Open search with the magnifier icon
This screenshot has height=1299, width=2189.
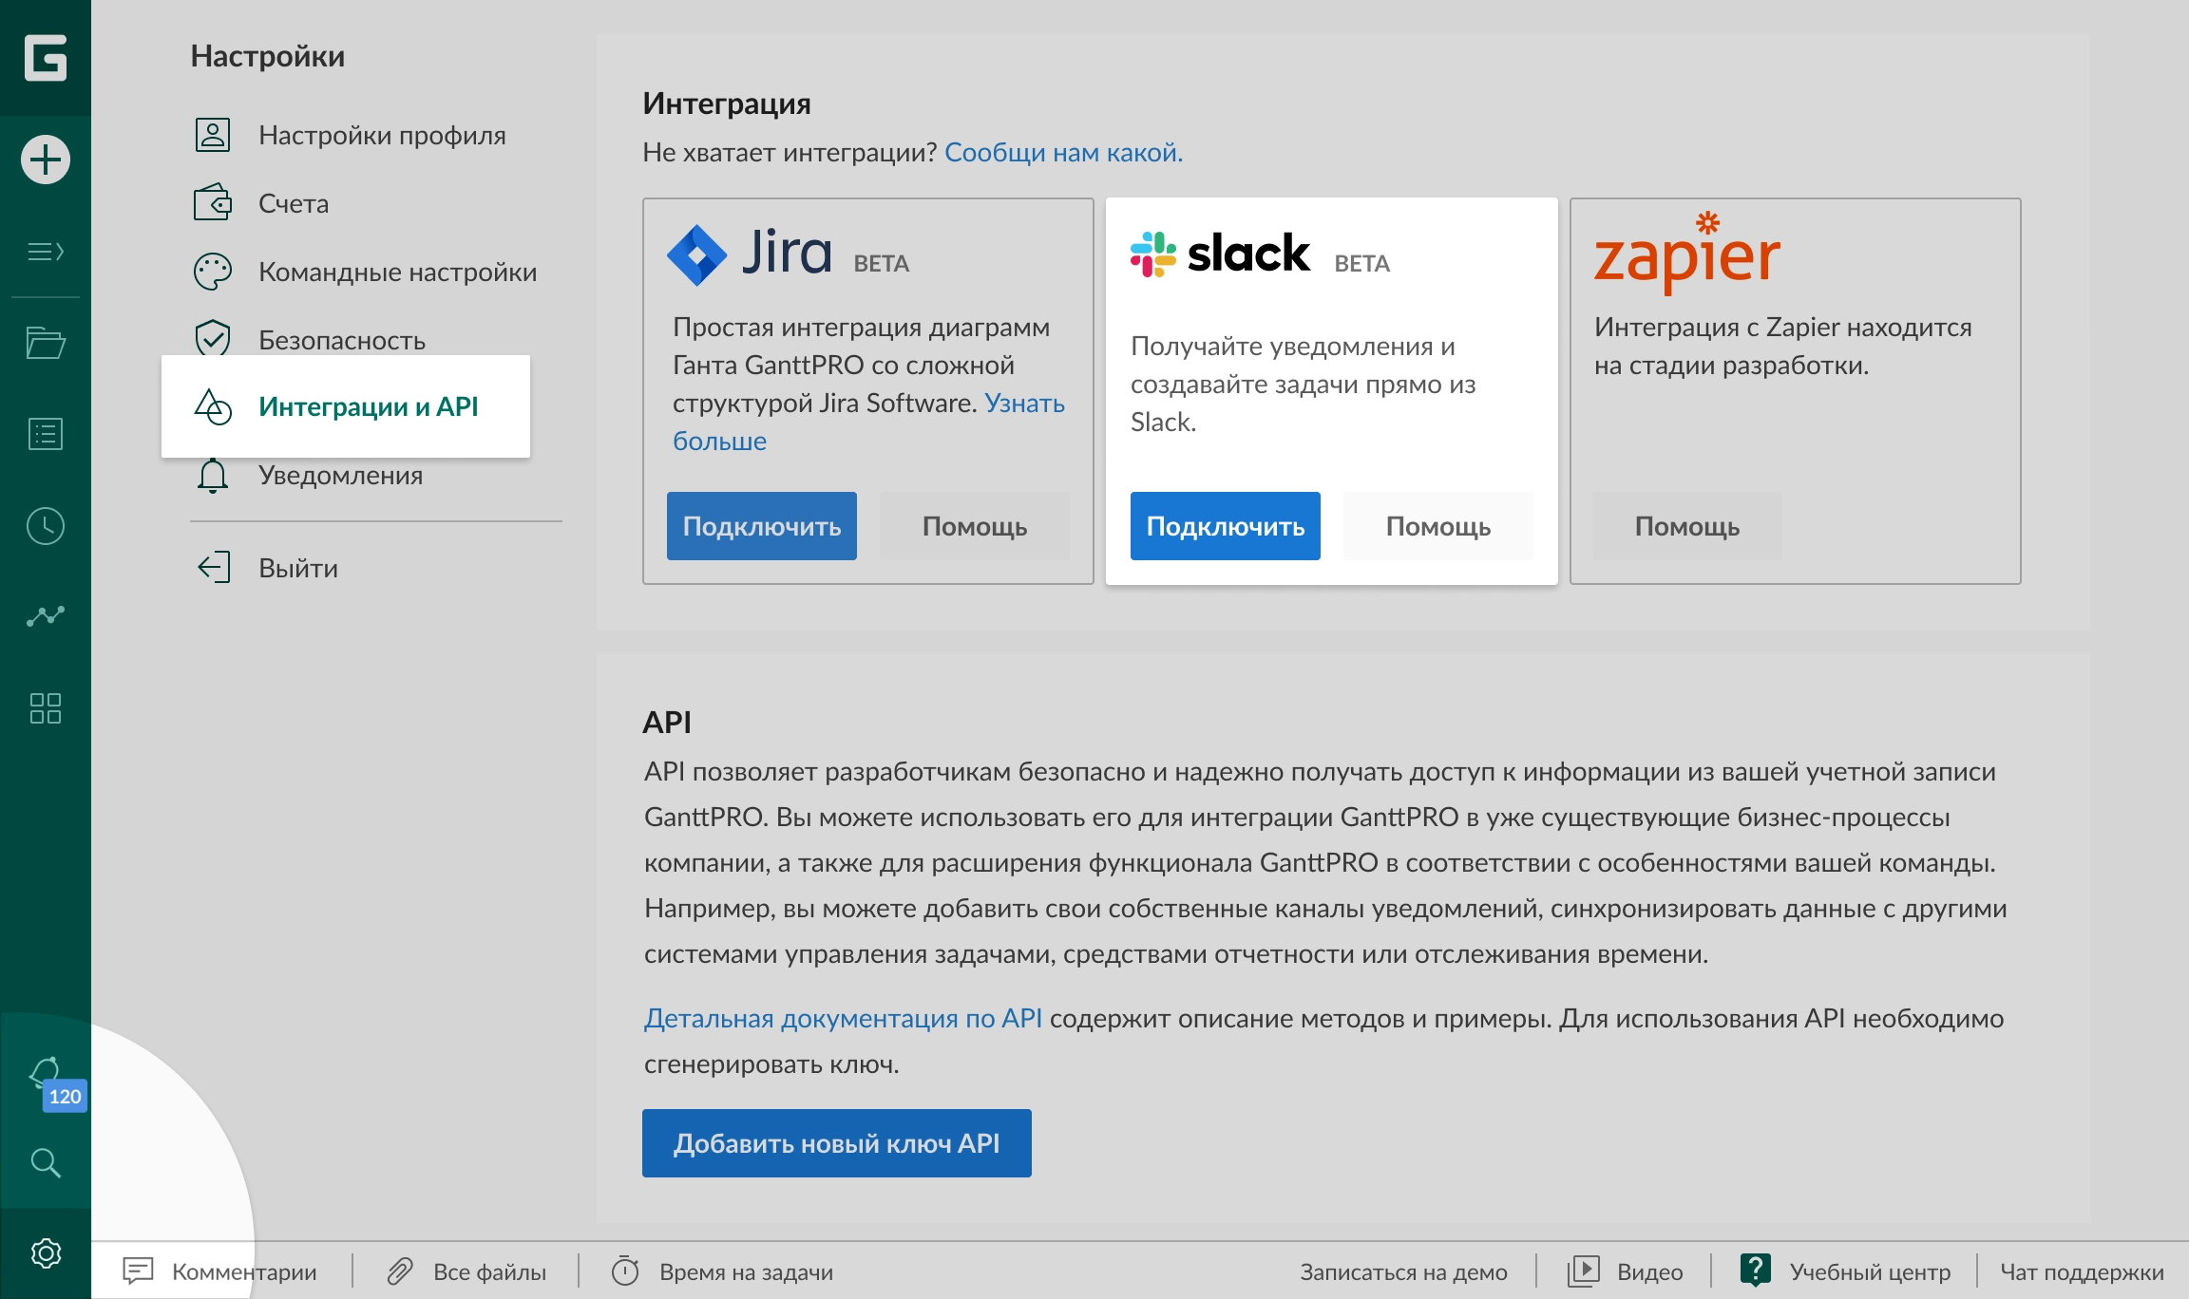pyautogui.click(x=44, y=1163)
